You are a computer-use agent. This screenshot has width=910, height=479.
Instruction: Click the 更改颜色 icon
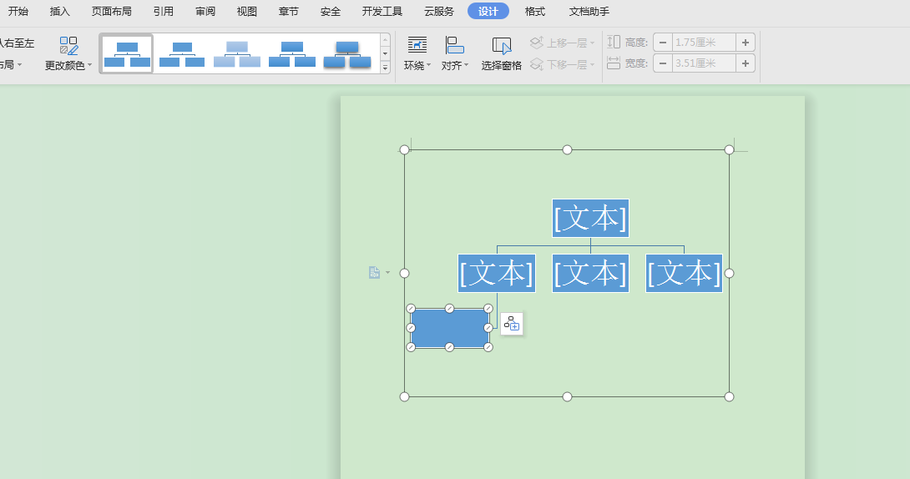(68, 46)
